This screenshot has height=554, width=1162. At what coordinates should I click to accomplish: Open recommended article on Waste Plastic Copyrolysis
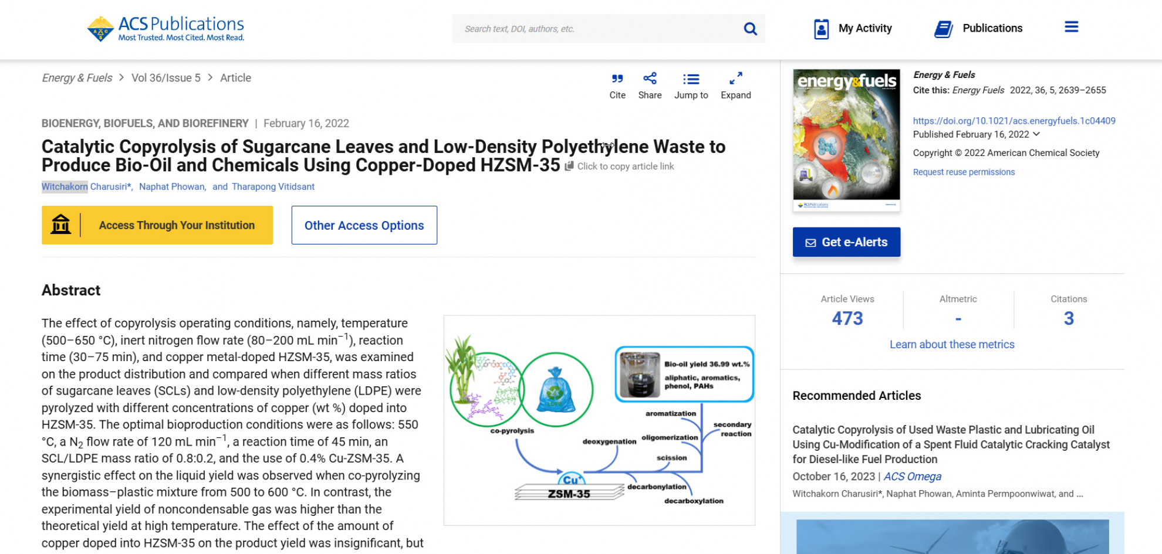coord(951,444)
